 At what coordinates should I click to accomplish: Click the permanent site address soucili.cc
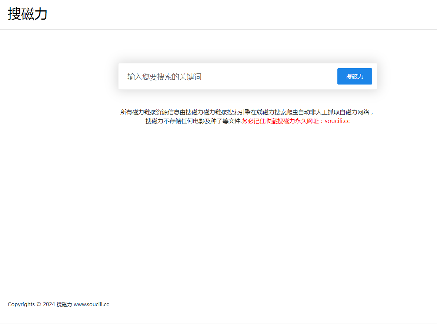336,120
